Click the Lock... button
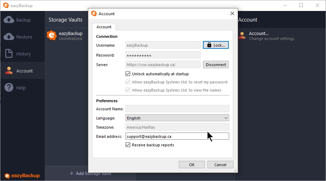The width and height of the screenshot is (326, 181). pos(216,45)
